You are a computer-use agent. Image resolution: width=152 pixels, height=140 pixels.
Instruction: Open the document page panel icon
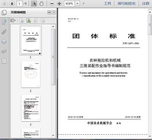(4, 61)
